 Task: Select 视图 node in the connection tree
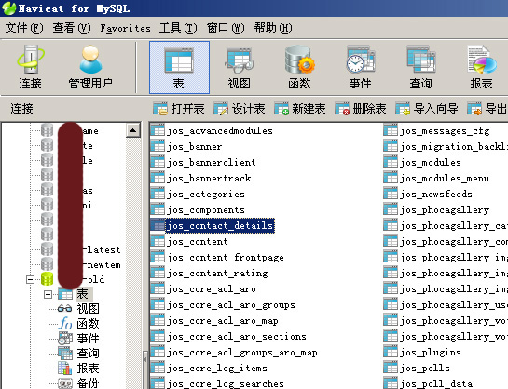coord(78,309)
